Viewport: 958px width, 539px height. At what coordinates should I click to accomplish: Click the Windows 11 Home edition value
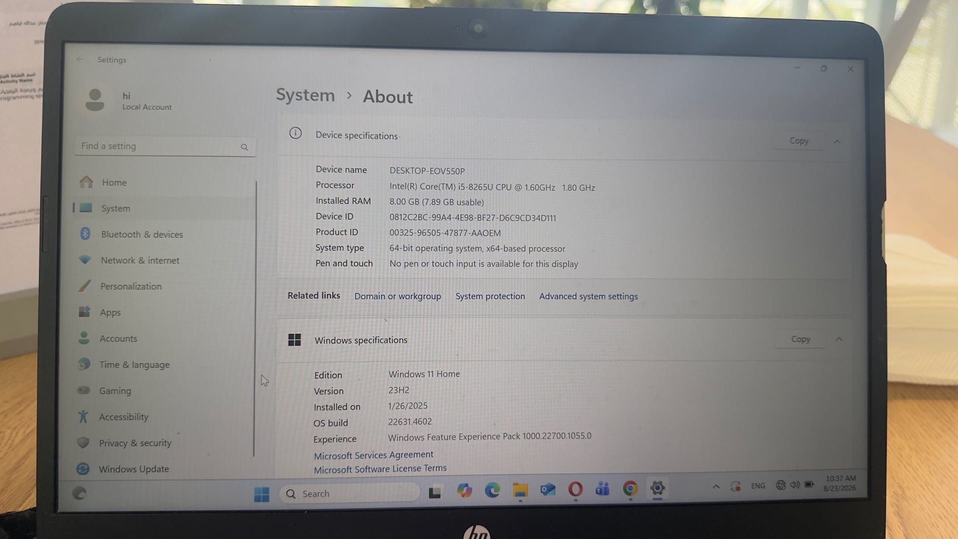tap(424, 374)
